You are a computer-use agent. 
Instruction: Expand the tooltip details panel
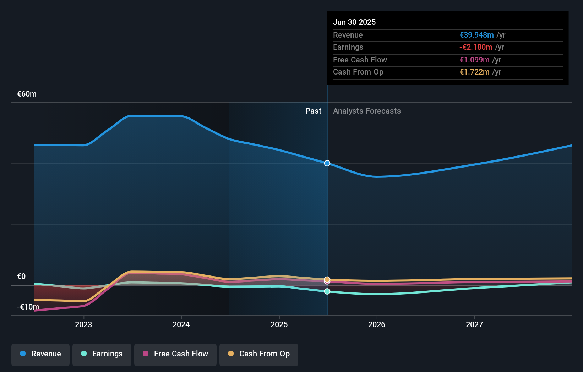point(447,48)
